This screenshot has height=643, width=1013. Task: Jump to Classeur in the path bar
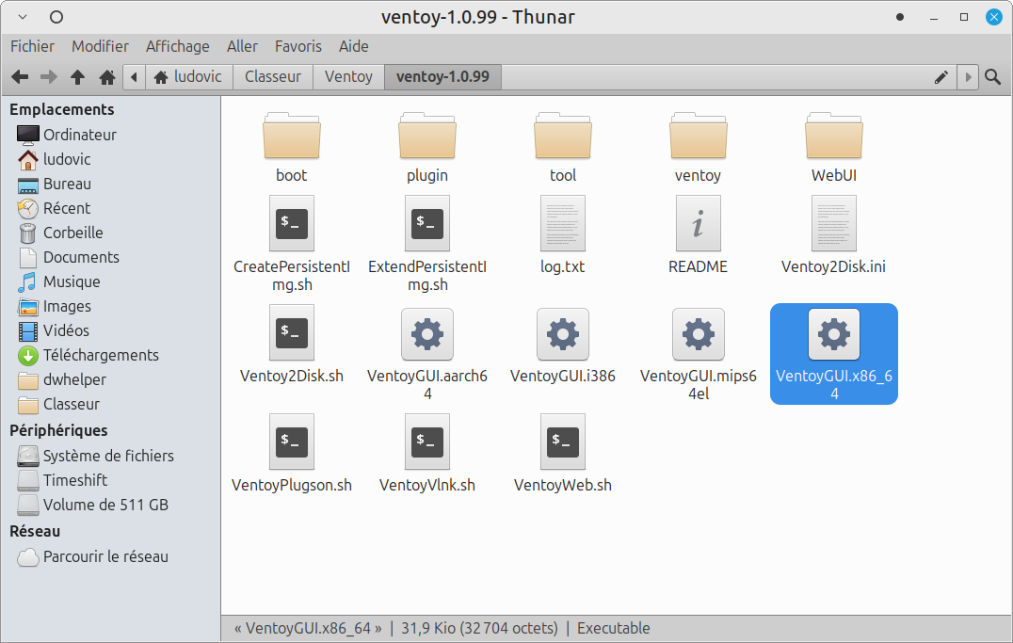pos(273,77)
